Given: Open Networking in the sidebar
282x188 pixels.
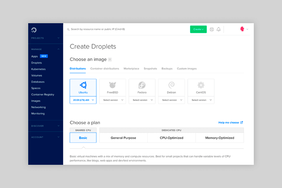Looking at the screenshot, I should (x=38, y=107).
